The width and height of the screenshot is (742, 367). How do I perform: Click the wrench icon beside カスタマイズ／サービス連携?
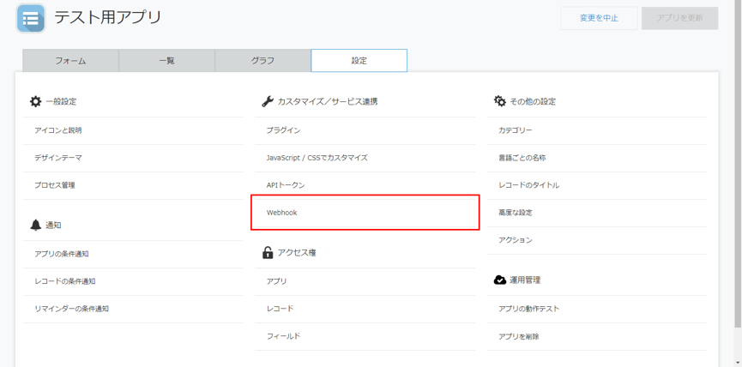(x=268, y=101)
